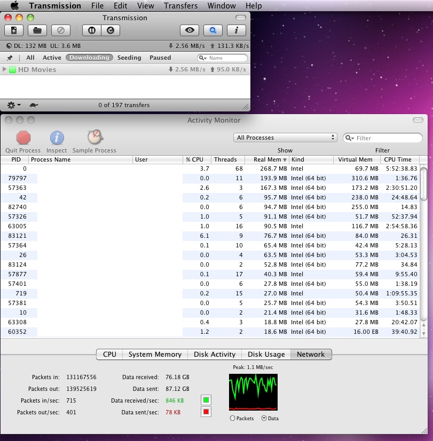Open the Window menu
The width and height of the screenshot is (433, 441).
222,6
